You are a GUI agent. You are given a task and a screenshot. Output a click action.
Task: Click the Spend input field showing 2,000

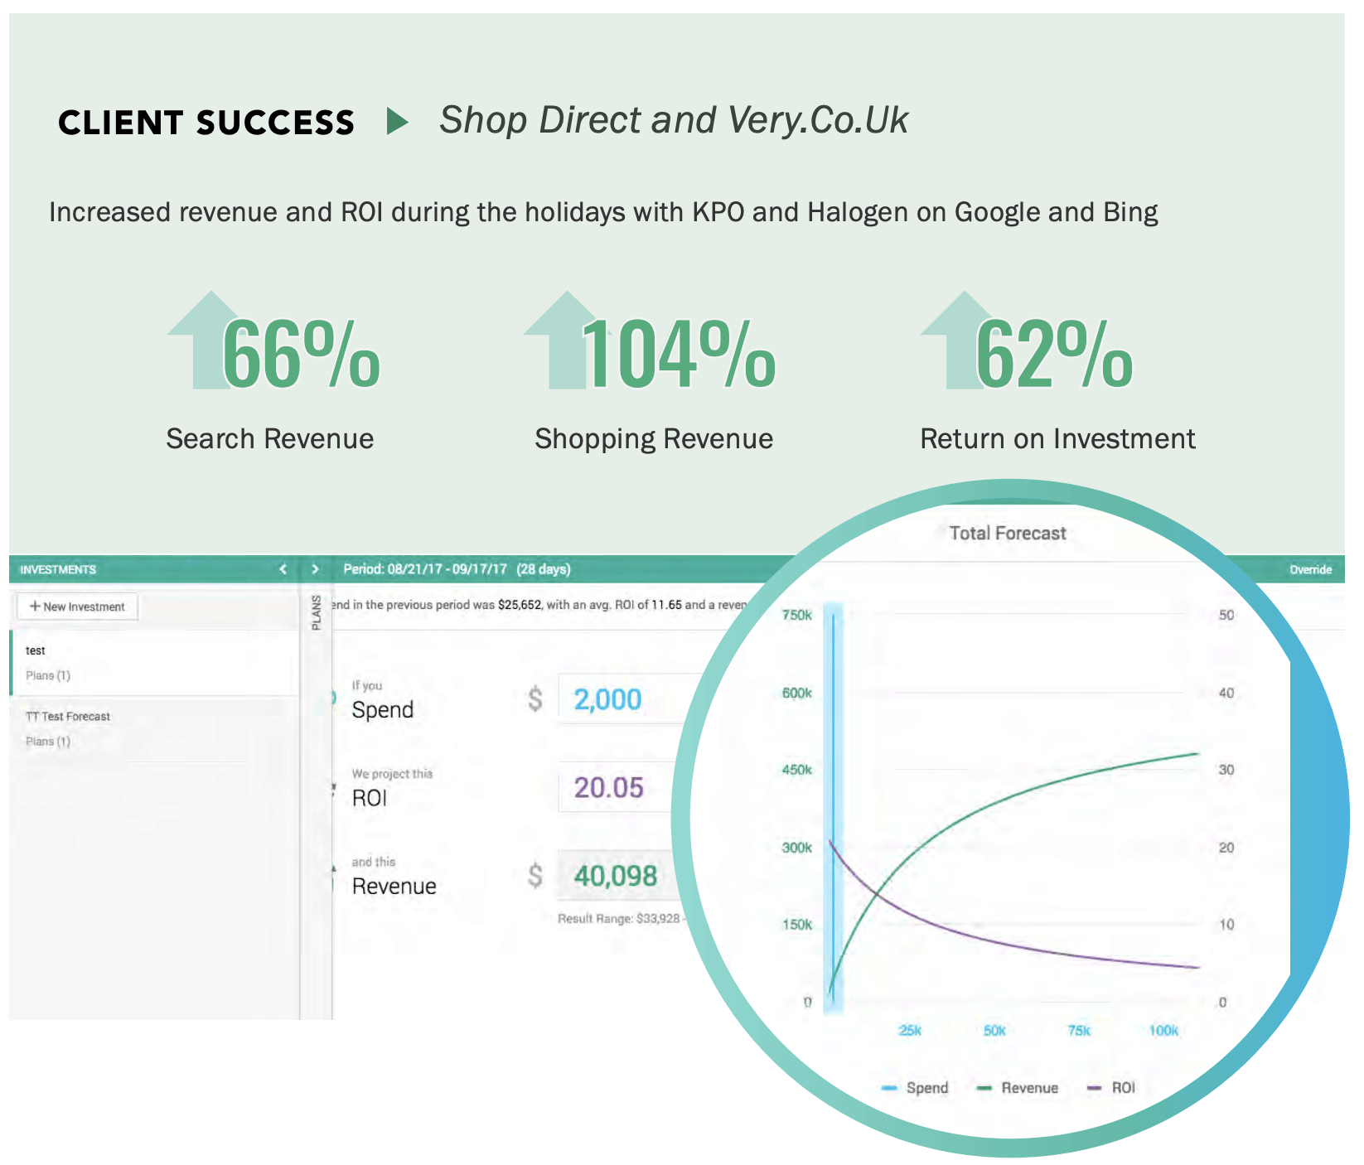(x=622, y=699)
